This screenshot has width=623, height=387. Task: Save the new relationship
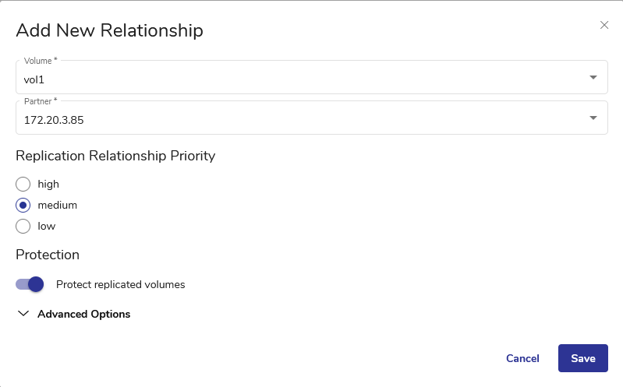583,358
